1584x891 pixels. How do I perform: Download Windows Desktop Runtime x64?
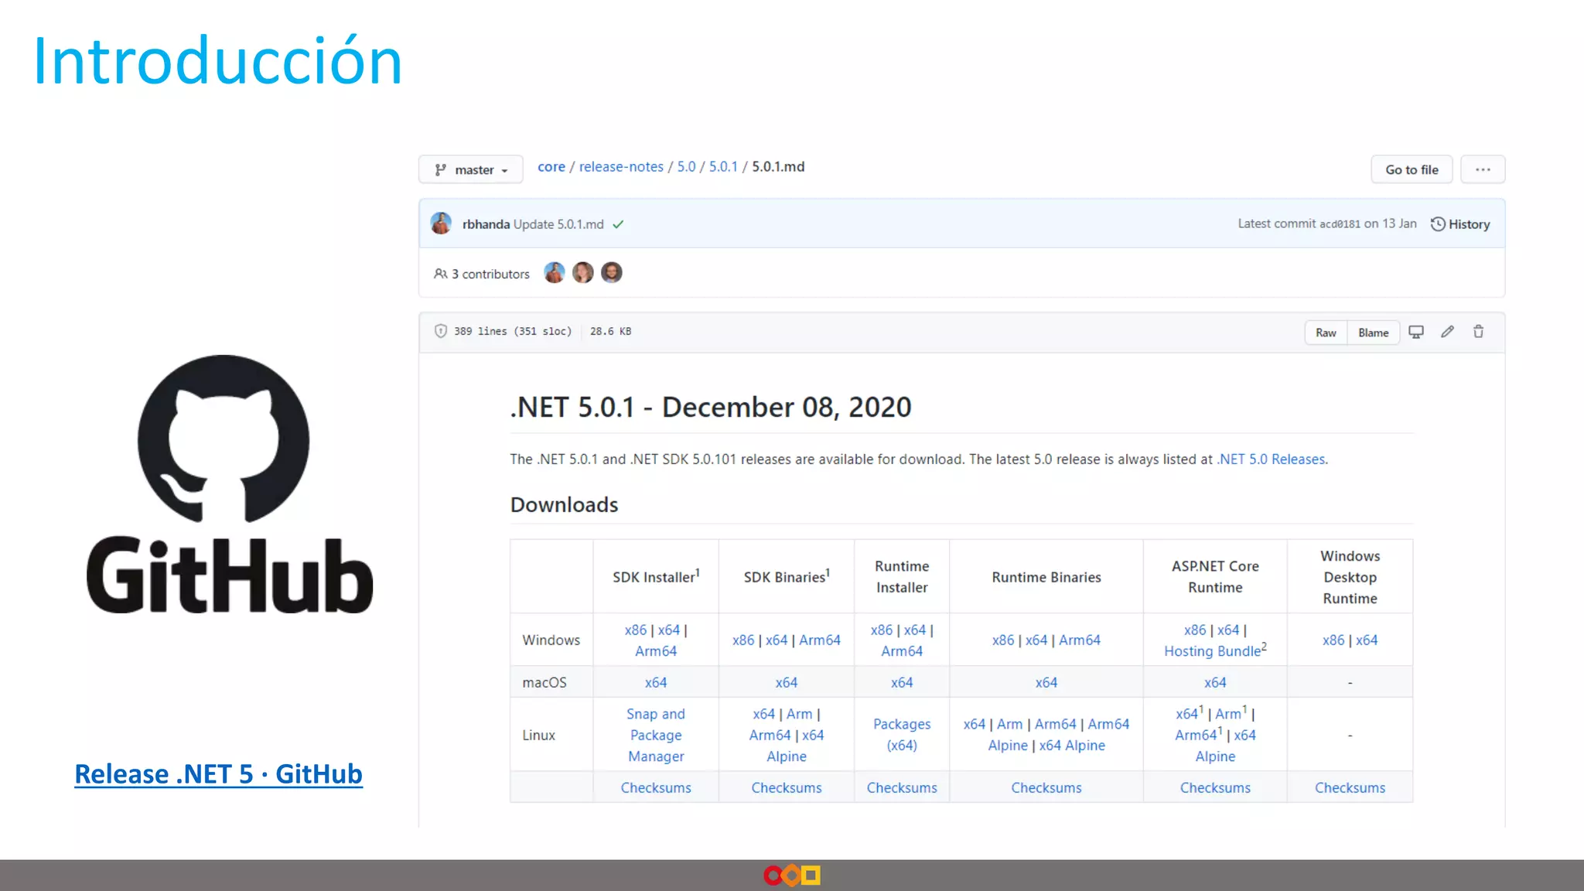pyautogui.click(x=1366, y=640)
